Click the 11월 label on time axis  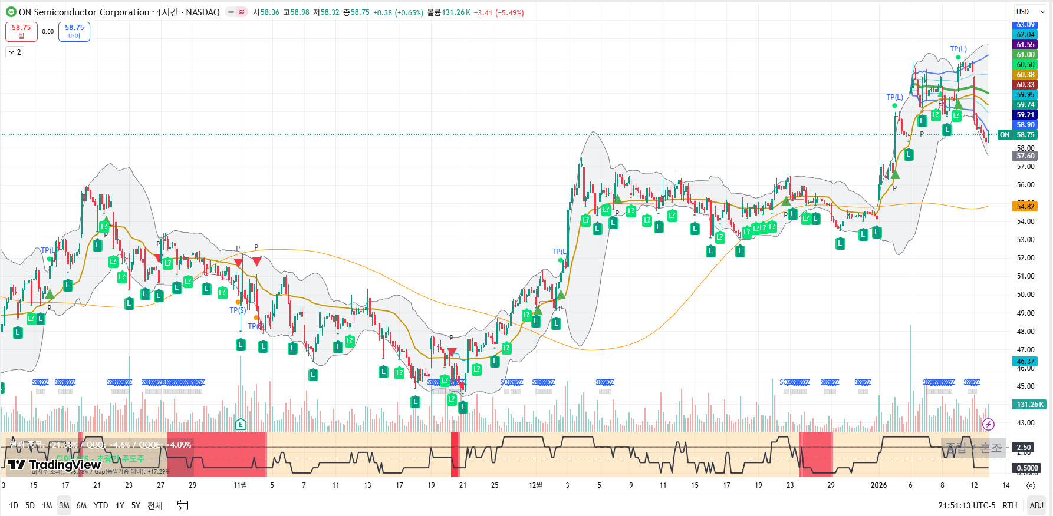(x=240, y=485)
